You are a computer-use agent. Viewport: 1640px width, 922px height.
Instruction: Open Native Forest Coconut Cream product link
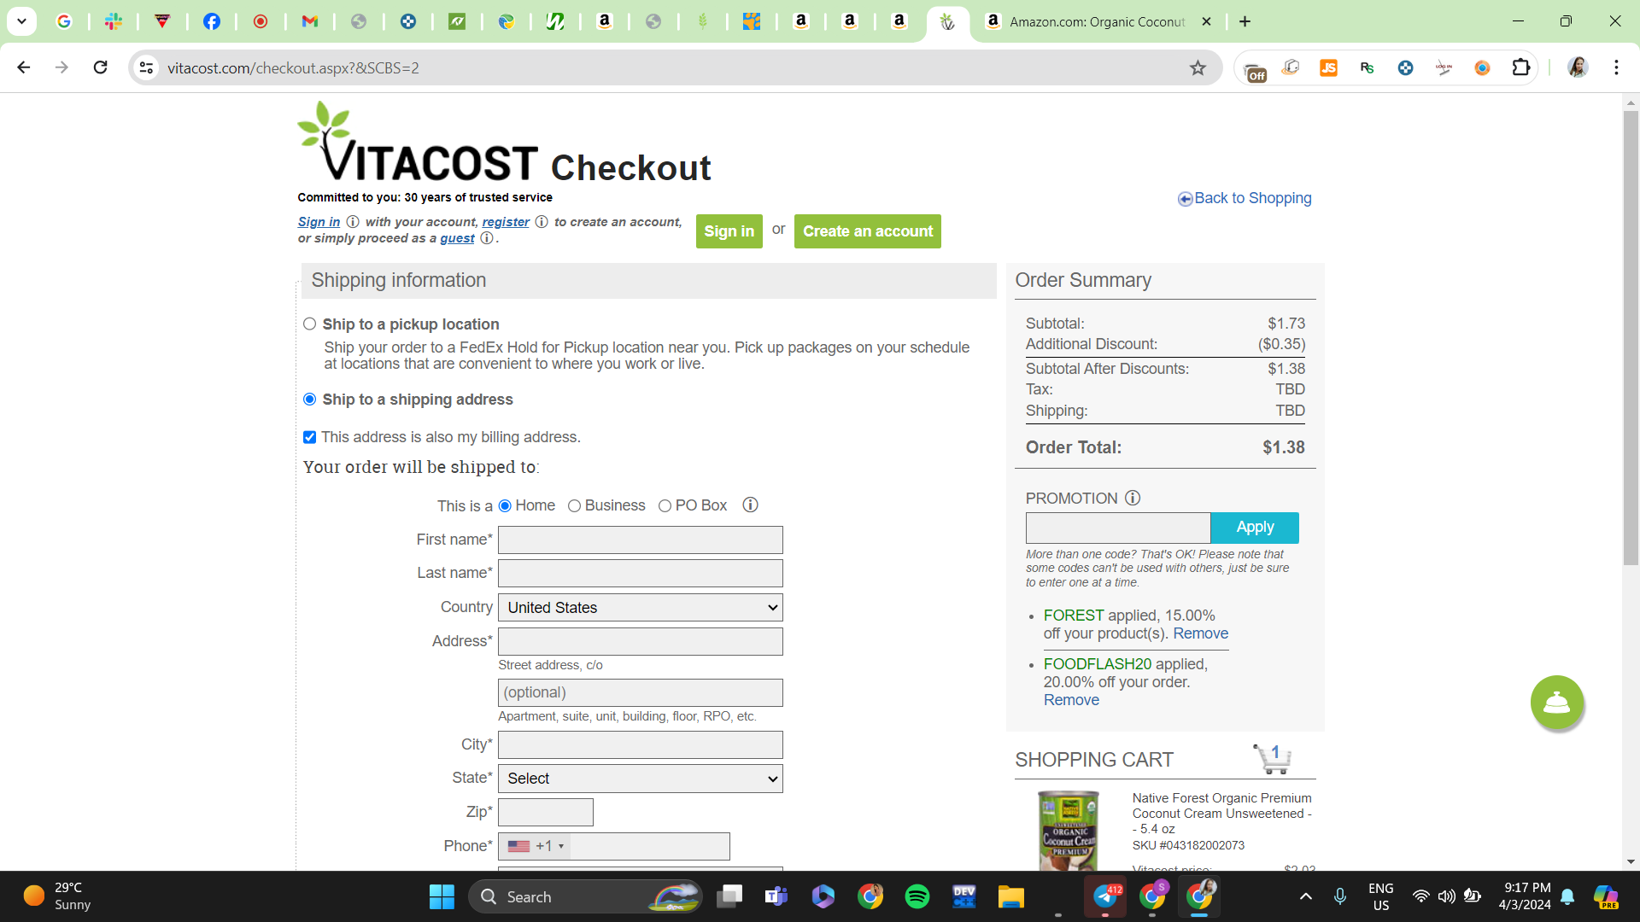[1221, 814]
